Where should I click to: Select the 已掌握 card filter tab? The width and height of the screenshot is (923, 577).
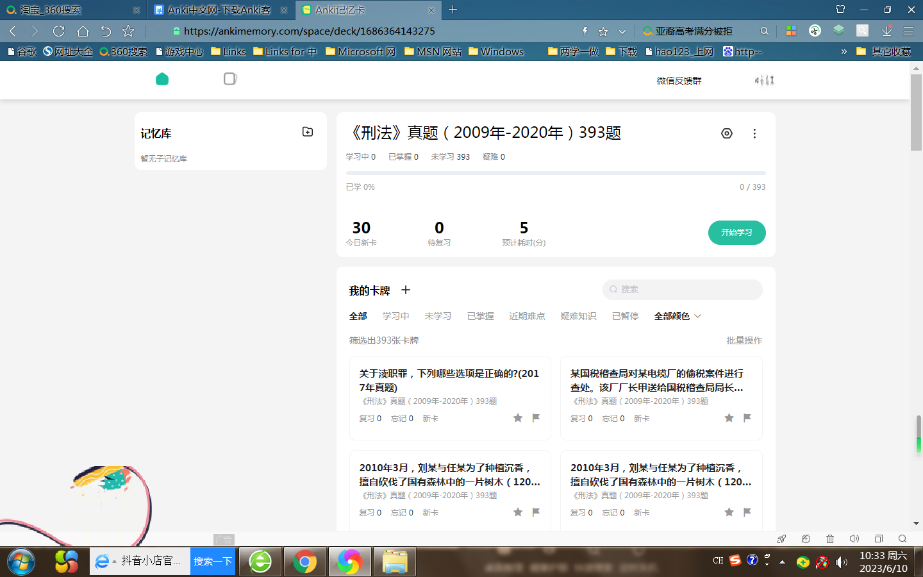click(480, 316)
